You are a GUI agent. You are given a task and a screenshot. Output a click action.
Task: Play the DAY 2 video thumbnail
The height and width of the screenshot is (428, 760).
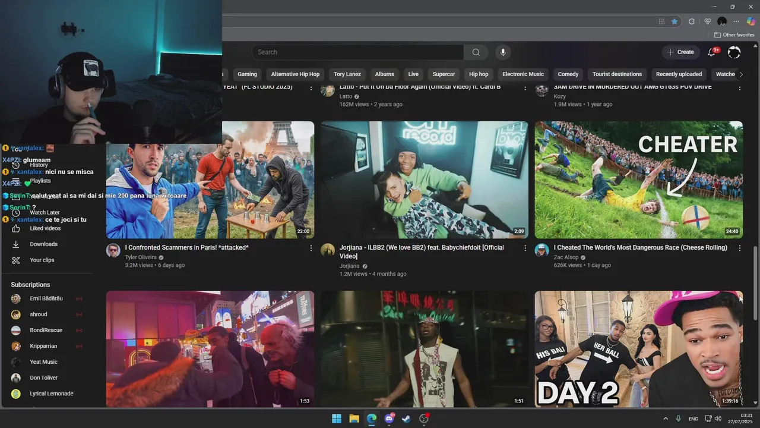(x=638, y=349)
